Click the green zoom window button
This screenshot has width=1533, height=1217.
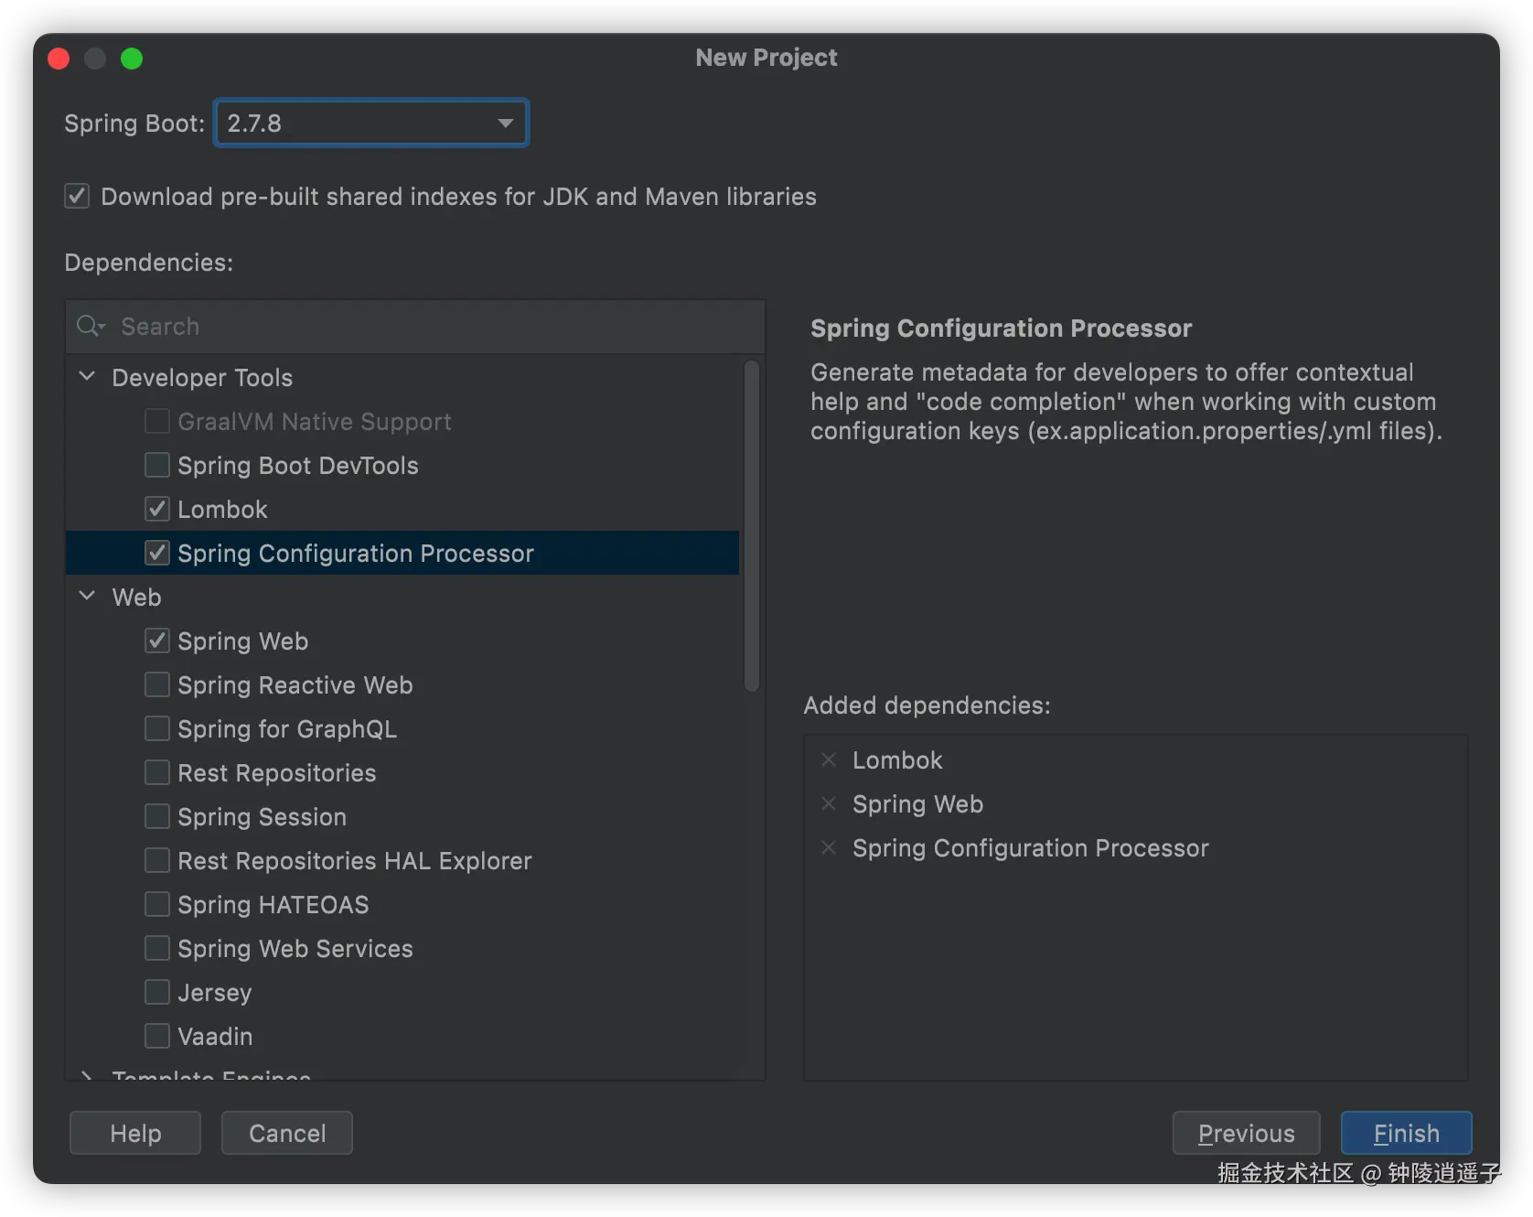point(132,59)
